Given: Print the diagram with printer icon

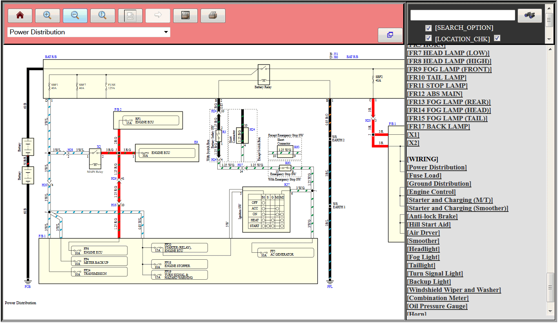Looking at the screenshot, I should [213, 16].
